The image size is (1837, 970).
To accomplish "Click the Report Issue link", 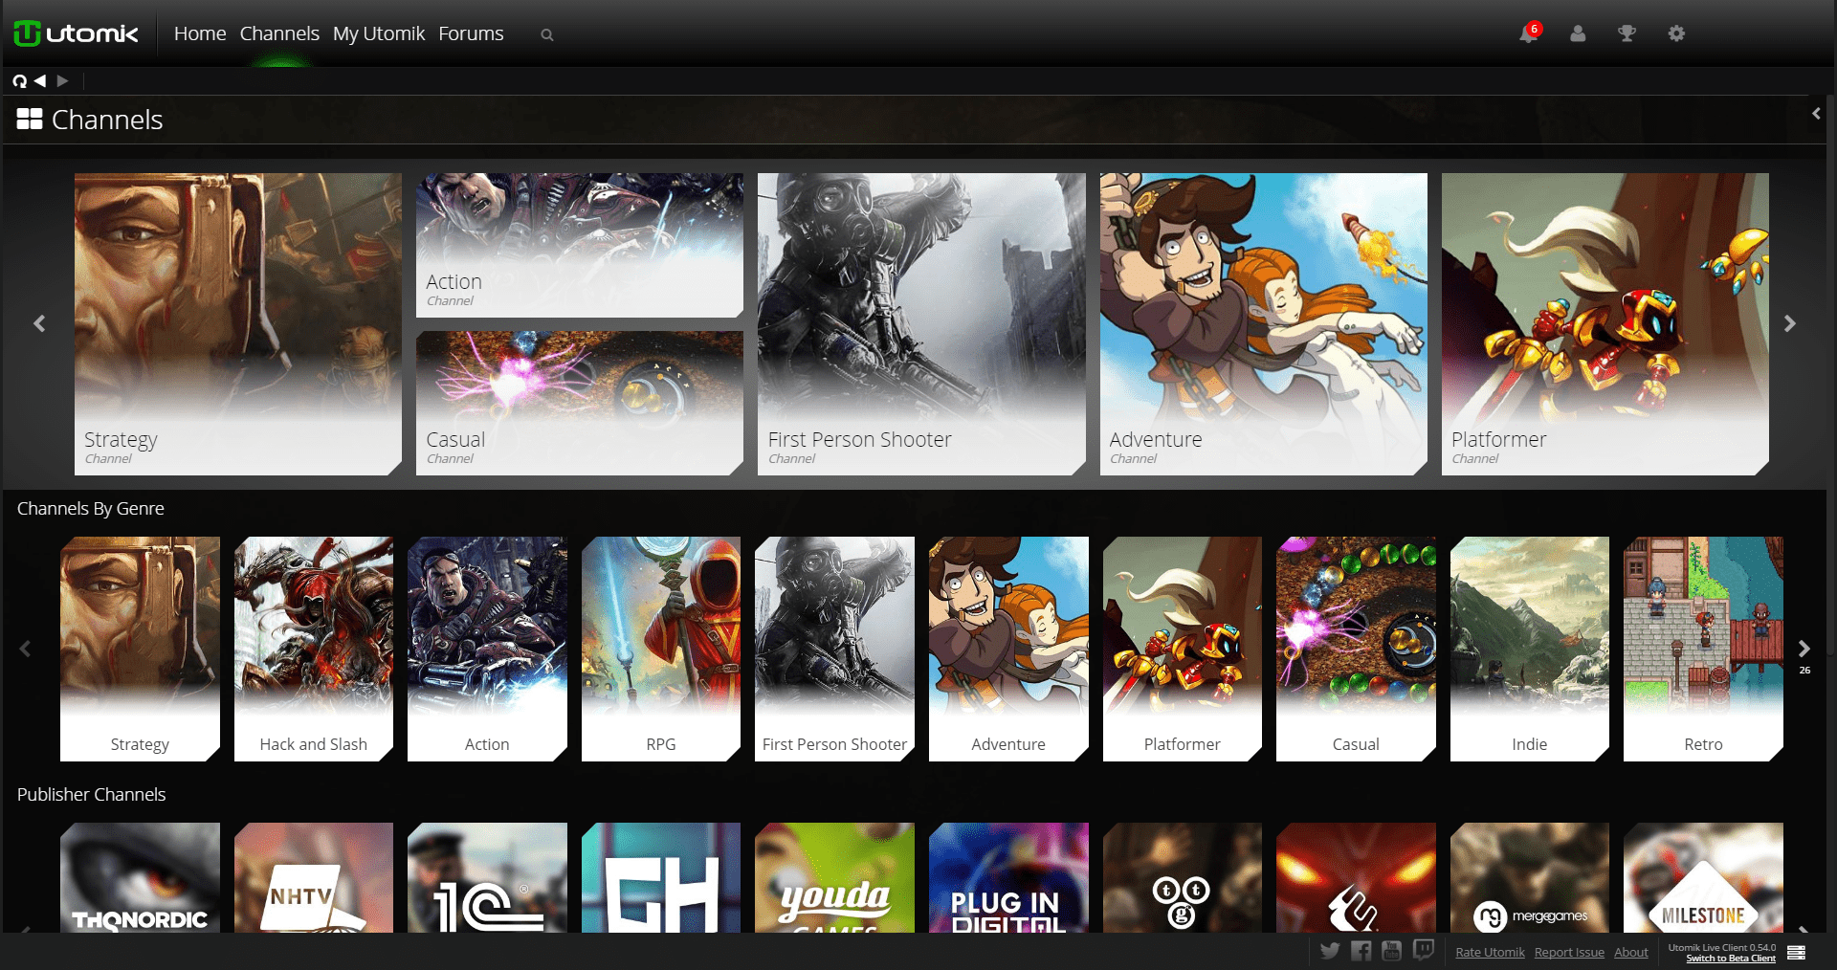I will [x=1569, y=953].
